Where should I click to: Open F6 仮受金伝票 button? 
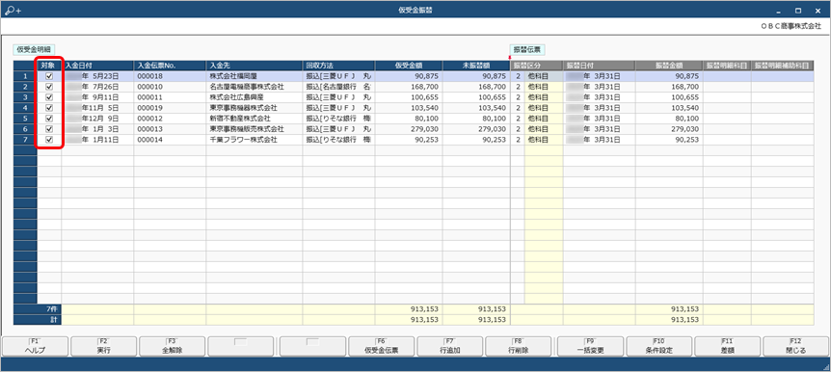tap(381, 347)
